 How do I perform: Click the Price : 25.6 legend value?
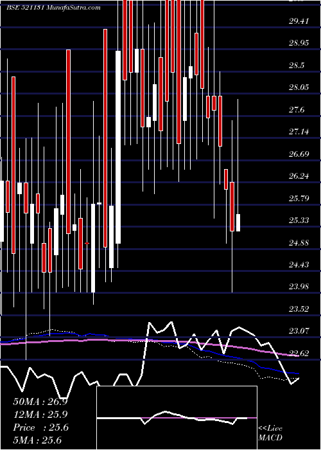(x=40, y=428)
